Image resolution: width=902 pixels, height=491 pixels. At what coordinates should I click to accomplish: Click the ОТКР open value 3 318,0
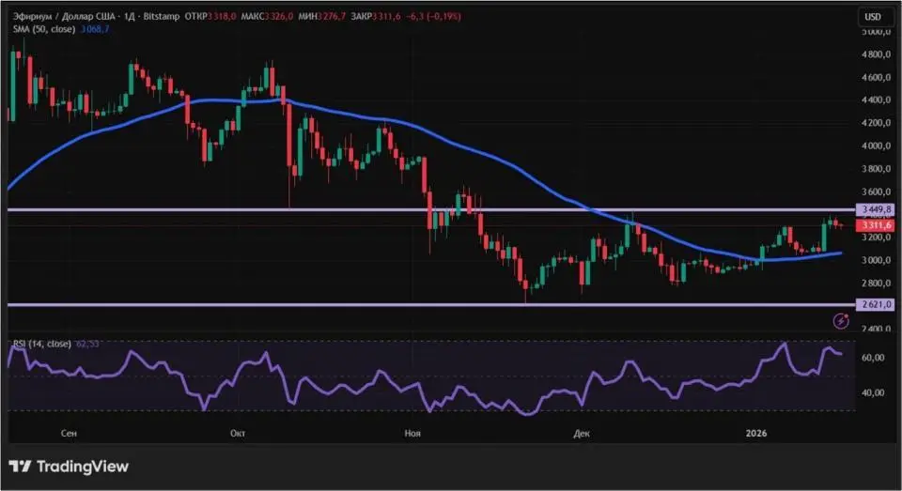coord(222,17)
